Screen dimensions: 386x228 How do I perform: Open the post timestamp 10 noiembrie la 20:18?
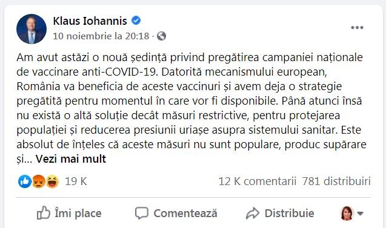[101, 36]
